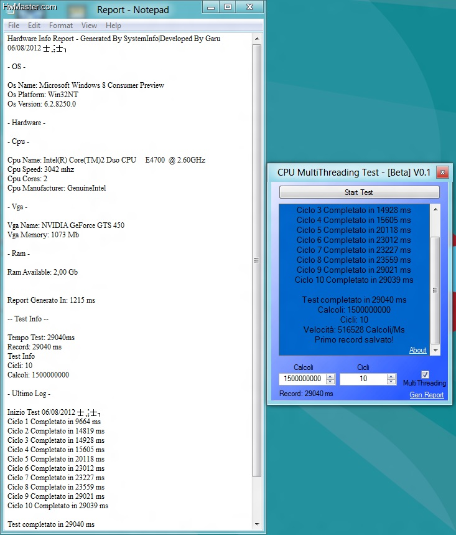
Task: Decrease Calcoli with the down spinner arrow
Action: [x=330, y=381]
